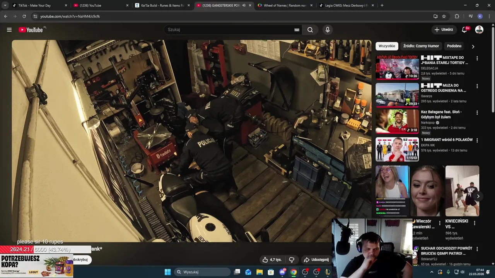Click the Narkopop channel name
This screenshot has height=278, width=495.
(428, 123)
